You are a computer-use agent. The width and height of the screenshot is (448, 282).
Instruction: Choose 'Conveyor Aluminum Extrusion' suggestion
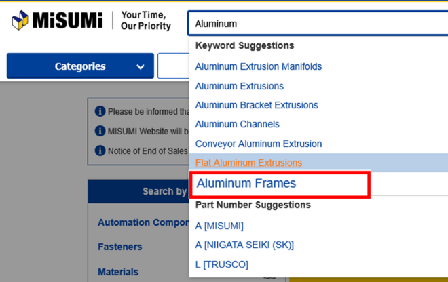coord(259,144)
